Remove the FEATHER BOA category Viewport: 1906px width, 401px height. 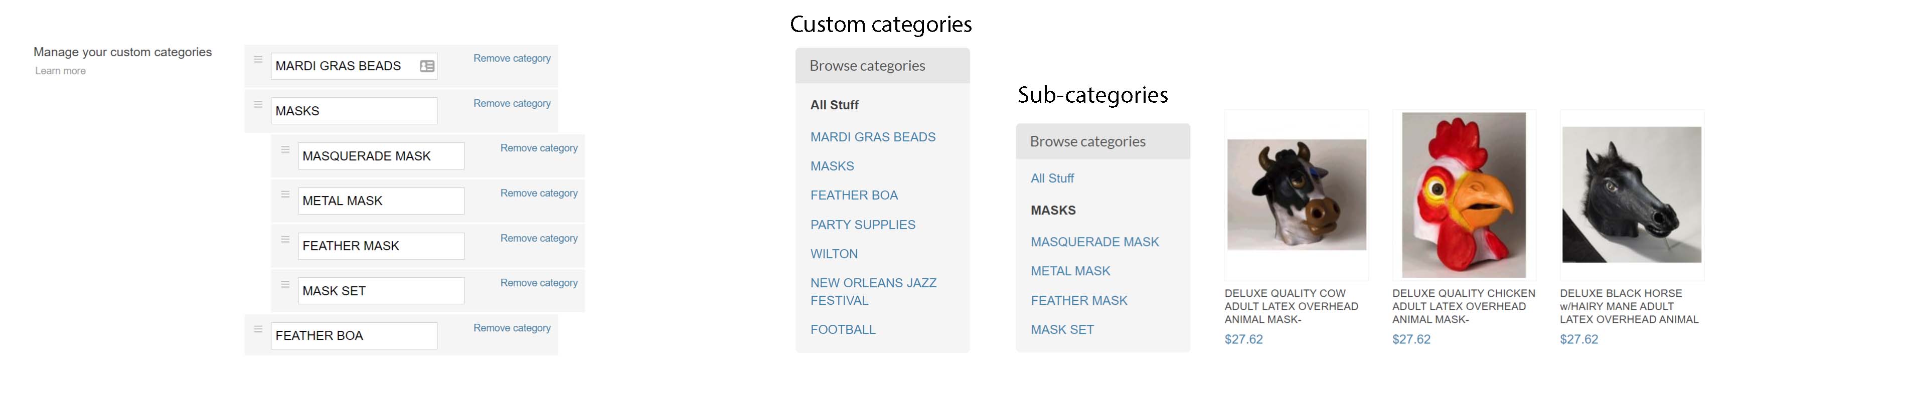512,328
